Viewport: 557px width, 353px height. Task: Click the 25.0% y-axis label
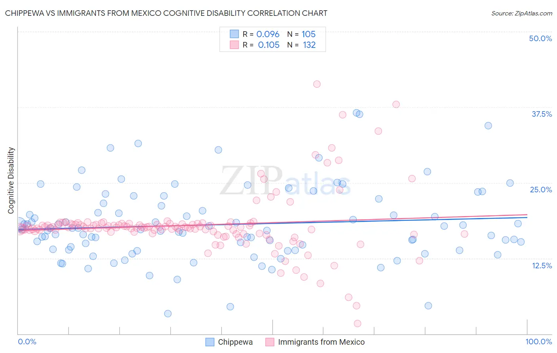point(541,190)
